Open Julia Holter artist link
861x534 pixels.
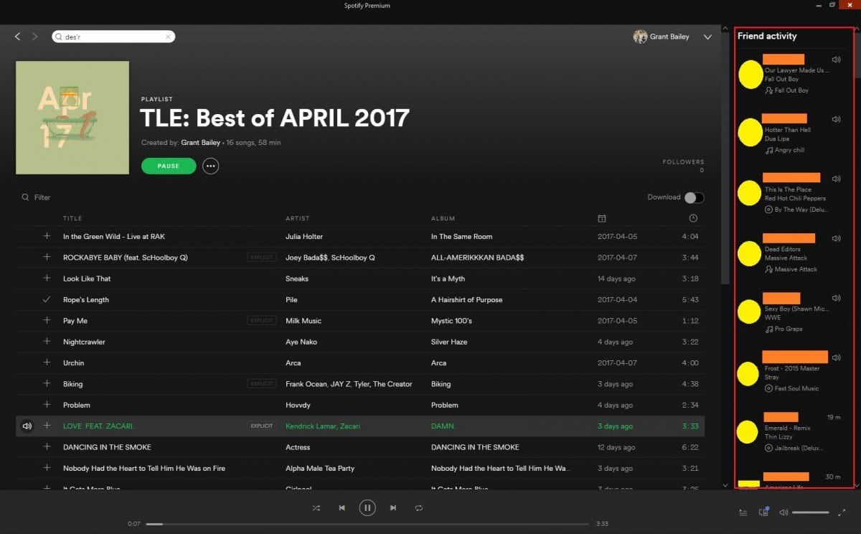pyautogui.click(x=304, y=236)
